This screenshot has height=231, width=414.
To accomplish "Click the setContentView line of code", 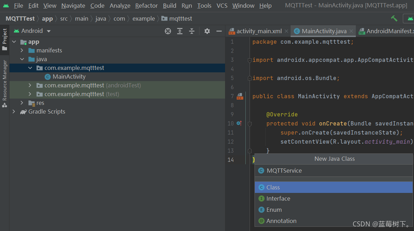I will [347, 142].
